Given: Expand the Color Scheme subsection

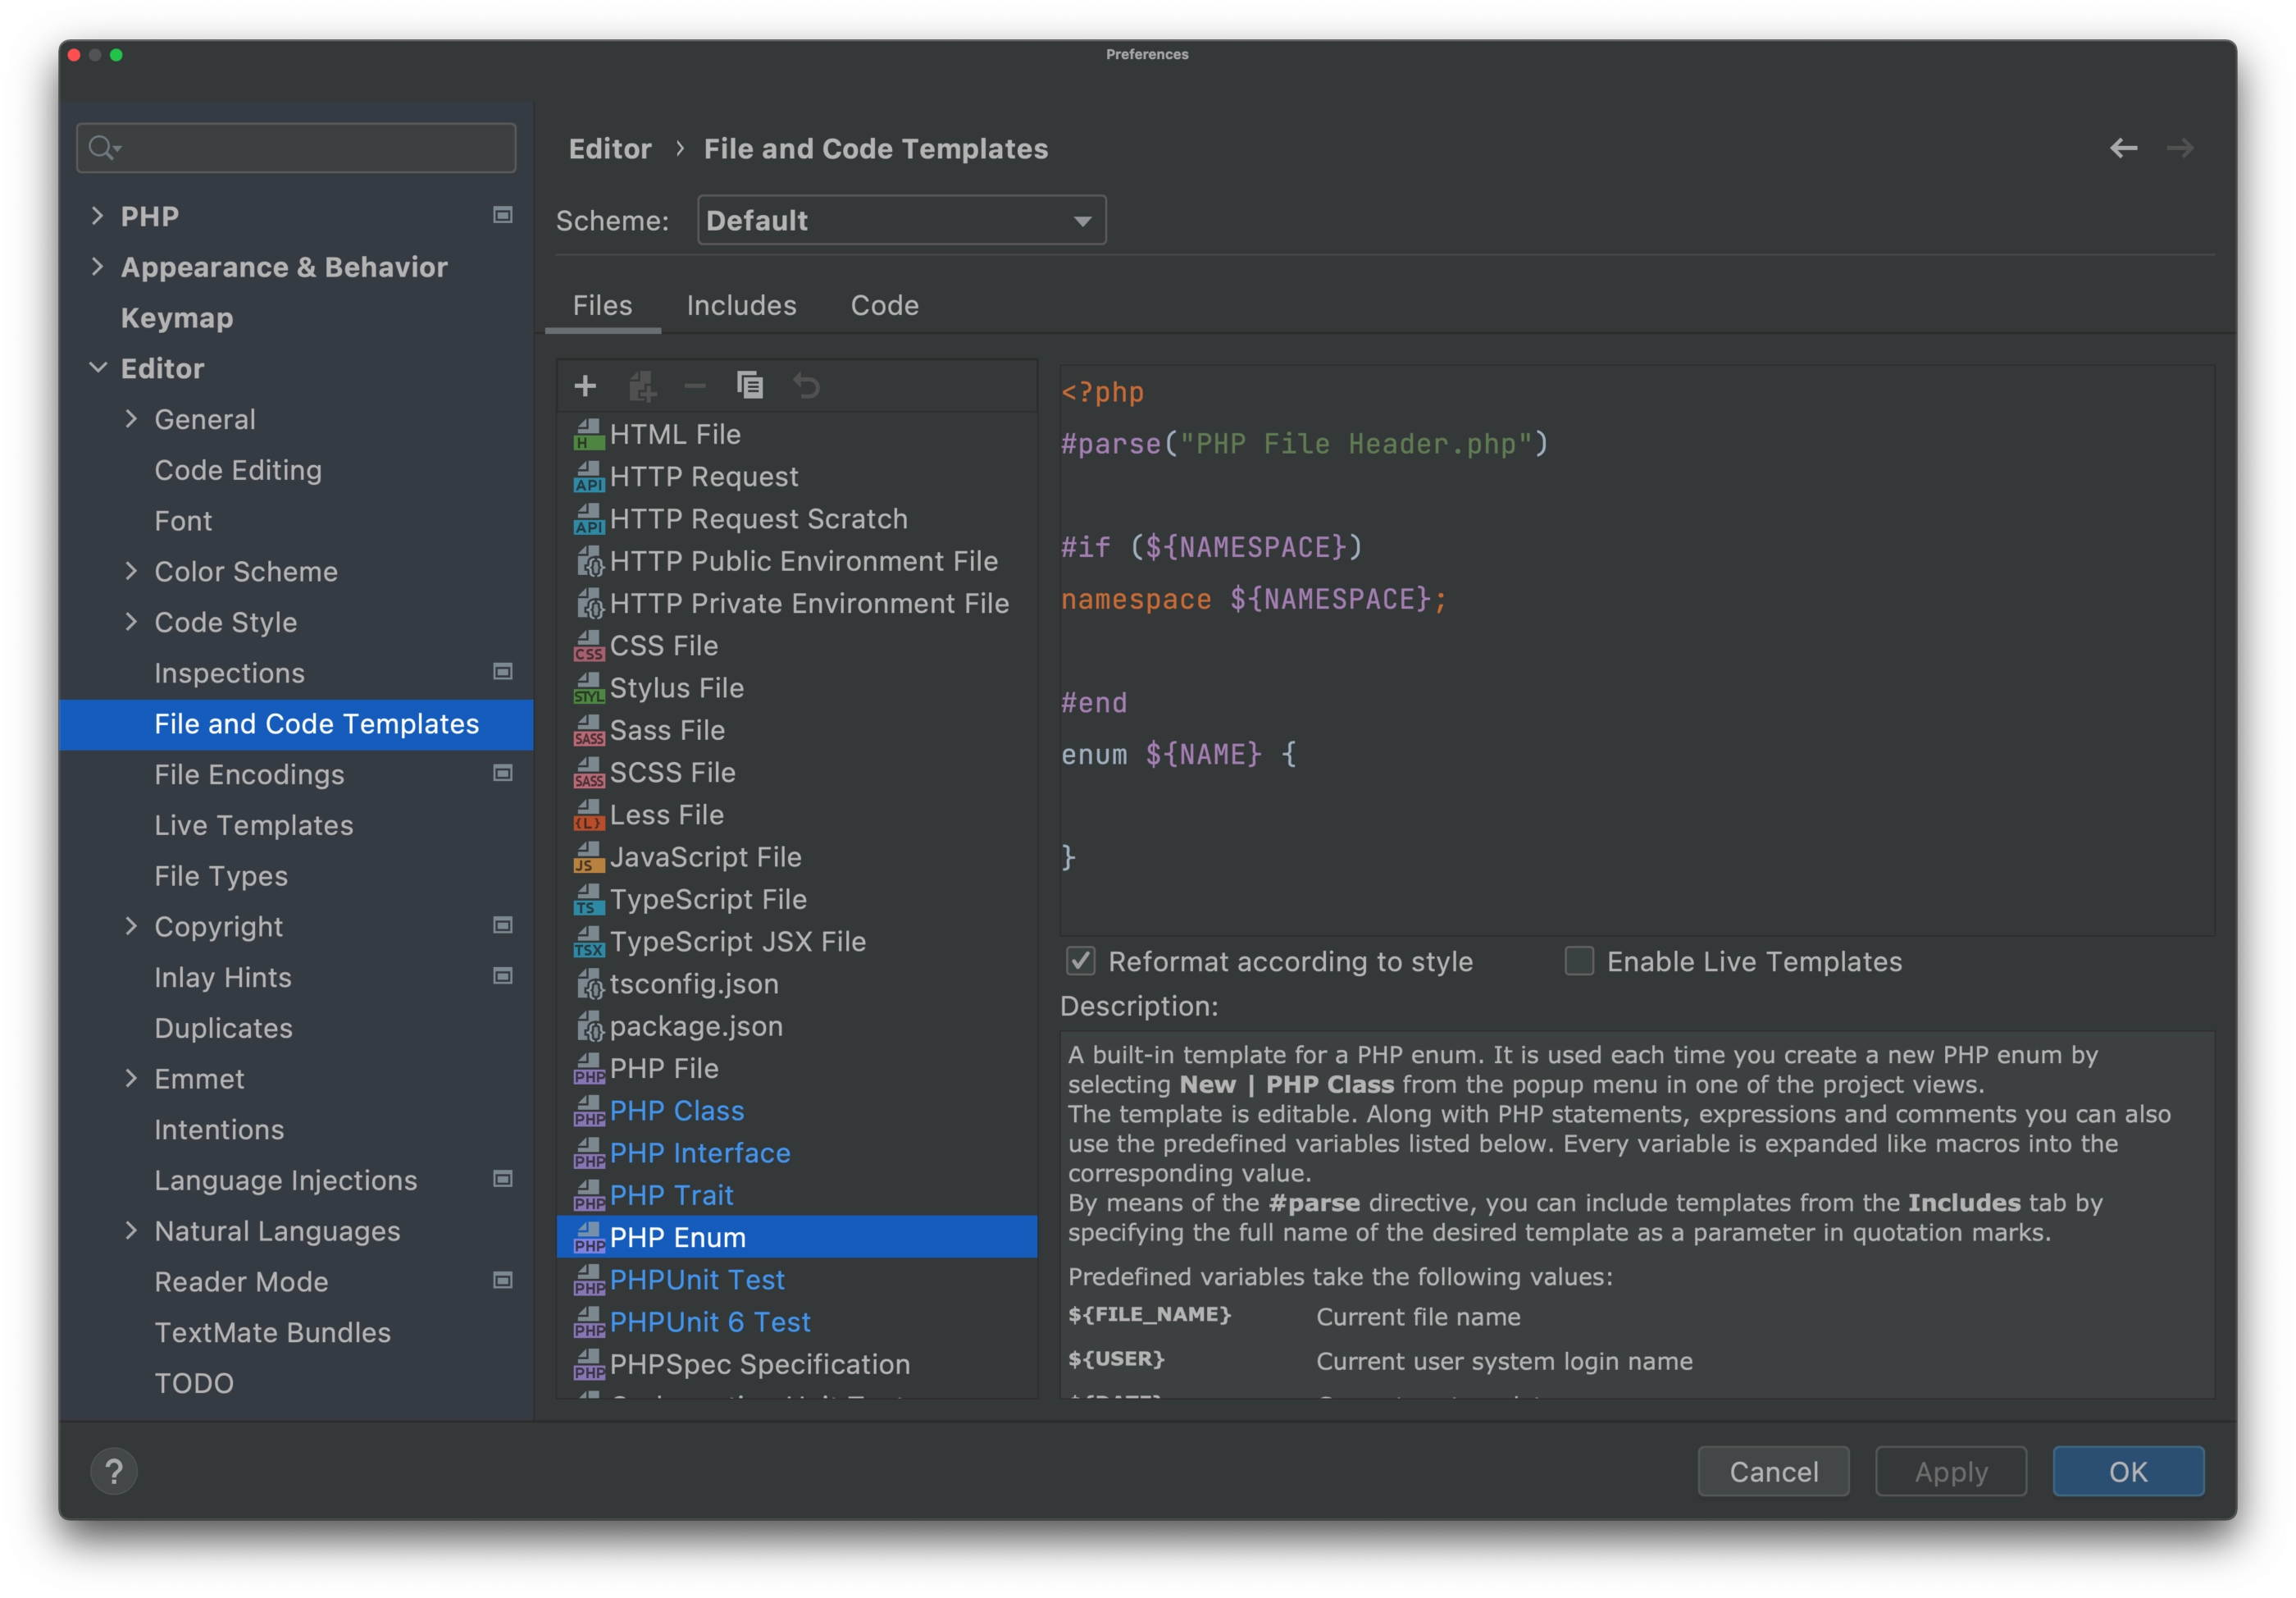Looking at the screenshot, I should 131,570.
